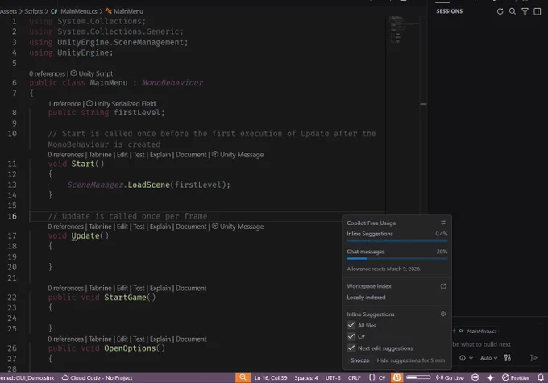This screenshot has width=548, height=383.
Task: Change UTF-8 encoding selection
Action: 333,377
